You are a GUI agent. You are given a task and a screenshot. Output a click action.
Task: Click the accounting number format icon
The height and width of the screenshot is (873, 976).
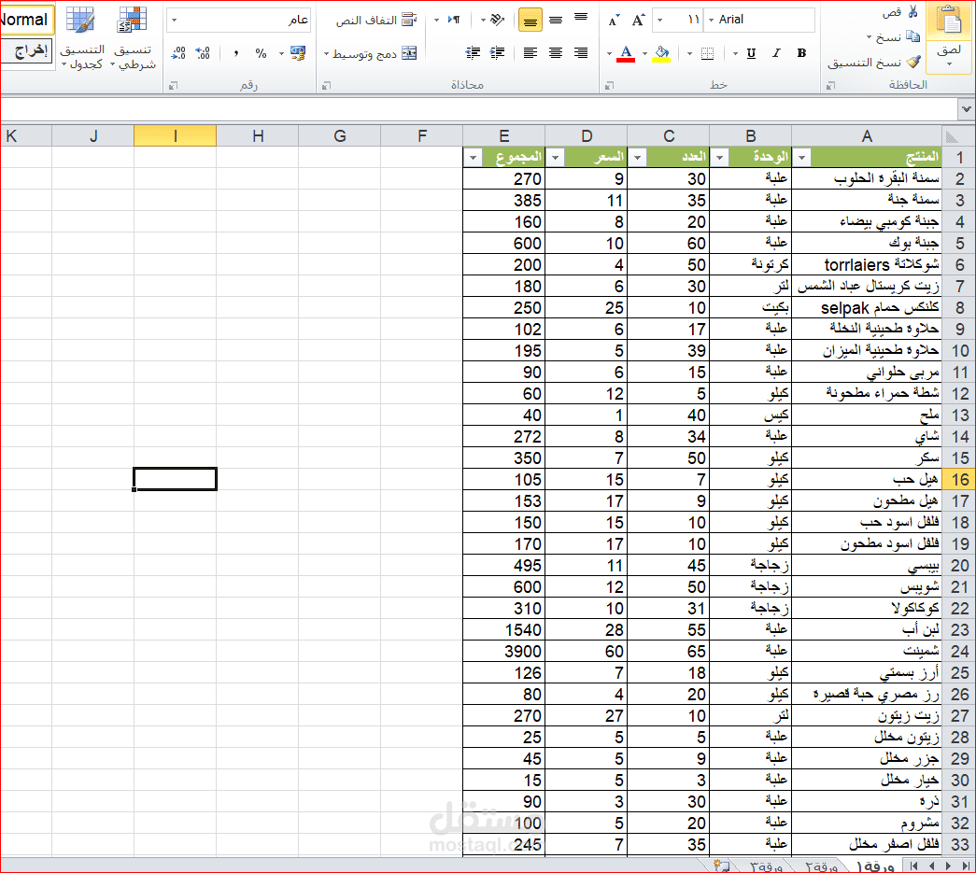[298, 53]
